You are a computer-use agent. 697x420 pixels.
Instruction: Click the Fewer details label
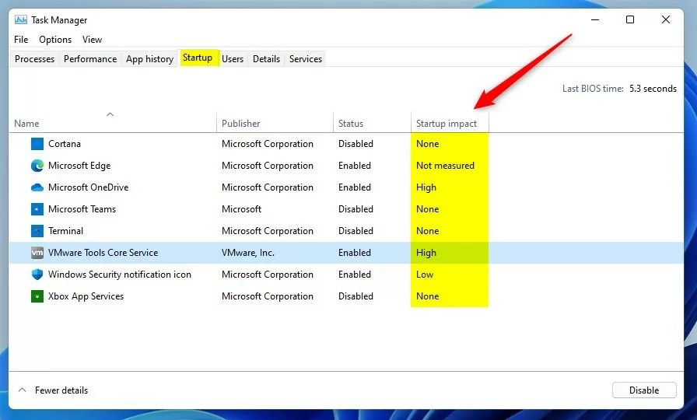61,390
